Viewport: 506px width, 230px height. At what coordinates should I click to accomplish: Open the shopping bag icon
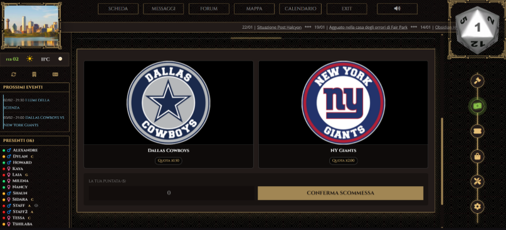(x=477, y=156)
